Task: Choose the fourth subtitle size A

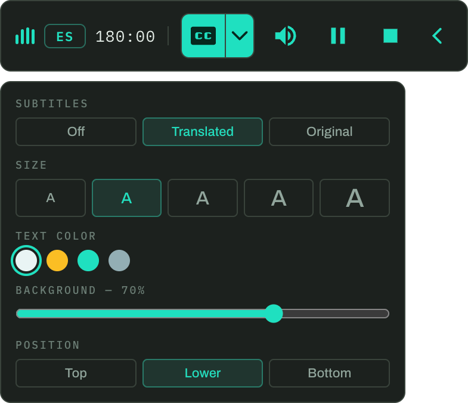Action: tap(279, 198)
